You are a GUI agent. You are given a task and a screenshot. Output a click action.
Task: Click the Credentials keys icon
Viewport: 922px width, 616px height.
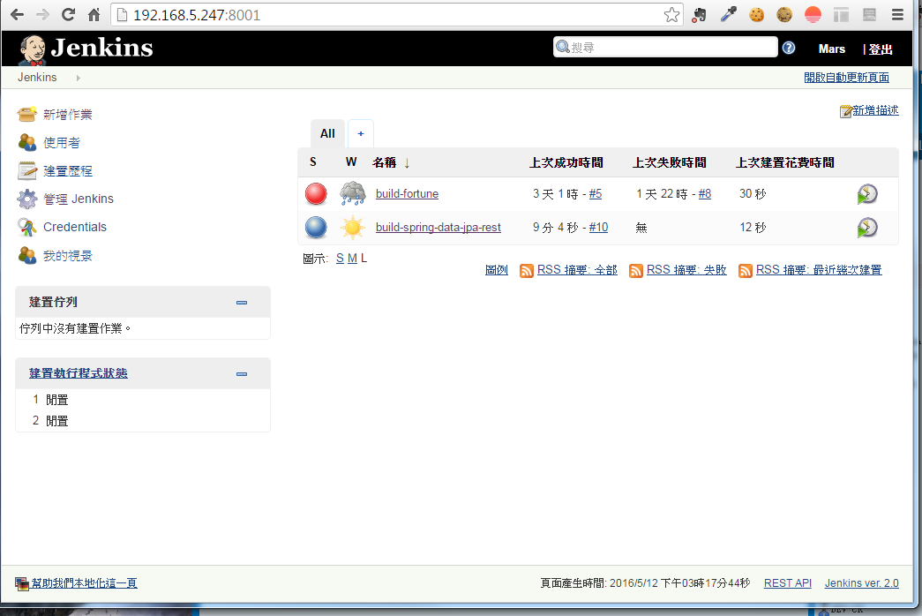[x=27, y=227]
